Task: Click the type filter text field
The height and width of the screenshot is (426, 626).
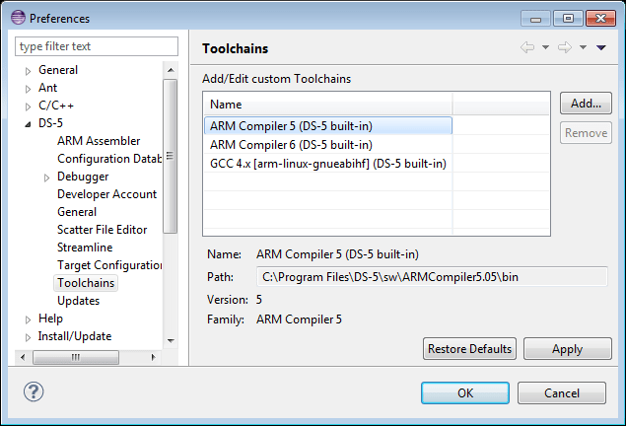Action: tap(97, 46)
